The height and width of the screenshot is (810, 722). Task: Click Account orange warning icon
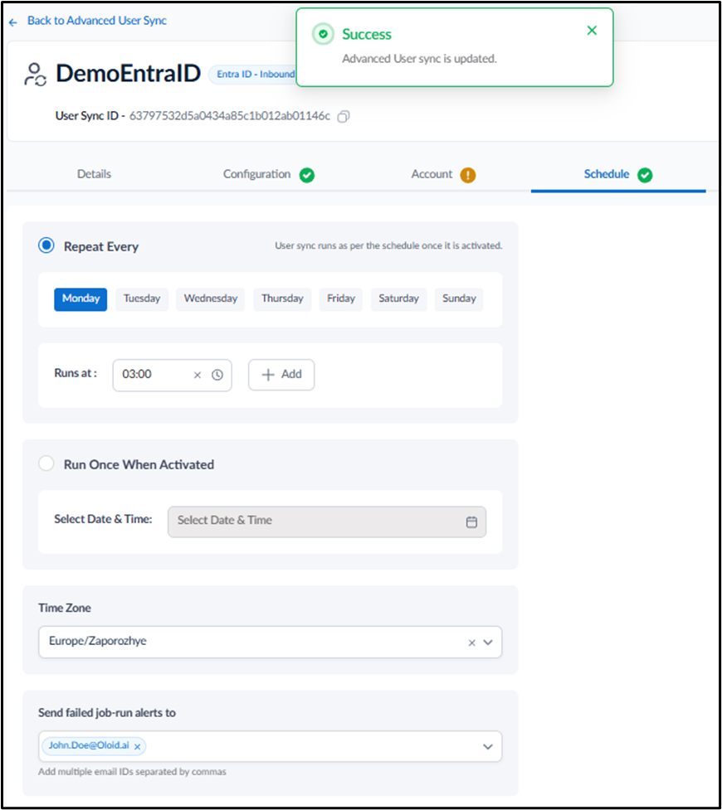coord(467,175)
